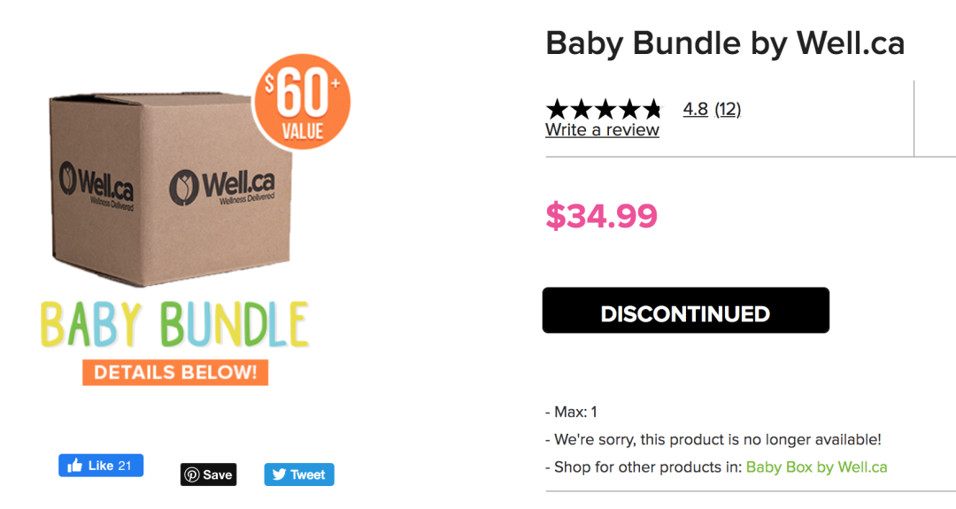Image resolution: width=956 pixels, height=509 pixels.
Task: Click the Facebook thumbs-up Like icon
Action: coord(75,466)
